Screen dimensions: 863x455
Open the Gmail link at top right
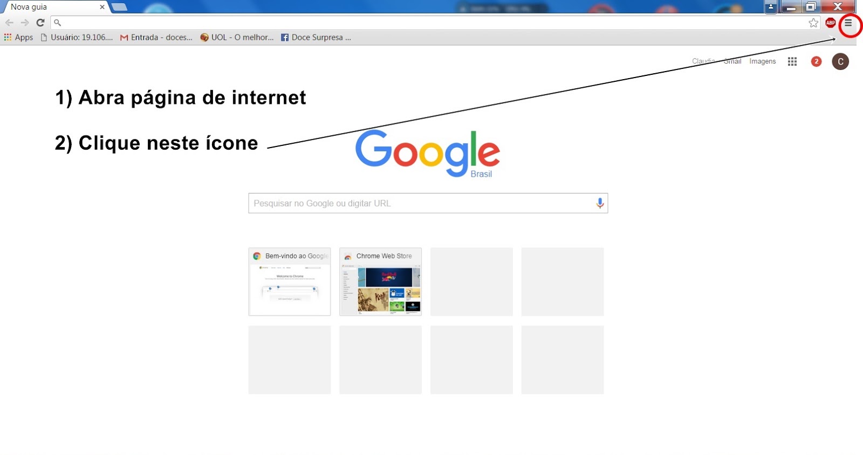click(x=732, y=61)
